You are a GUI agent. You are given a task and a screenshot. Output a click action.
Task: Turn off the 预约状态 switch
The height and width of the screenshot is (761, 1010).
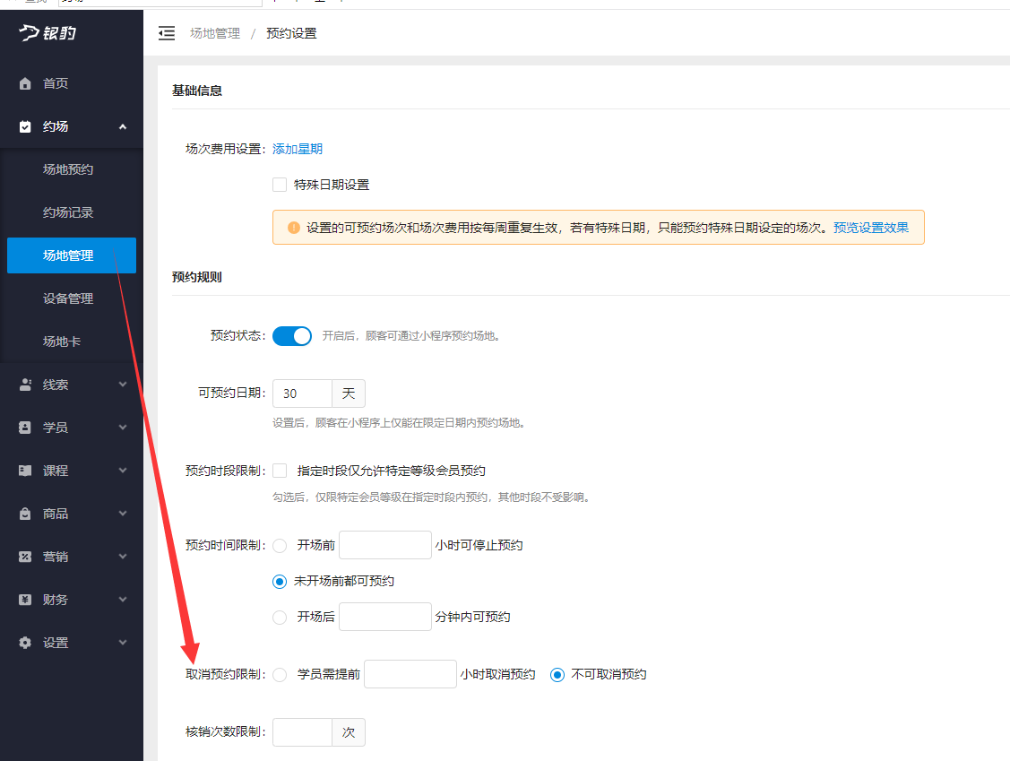pos(291,335)
